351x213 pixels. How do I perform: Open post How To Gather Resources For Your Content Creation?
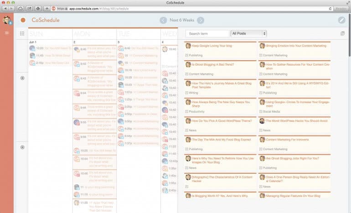point(298,66)
